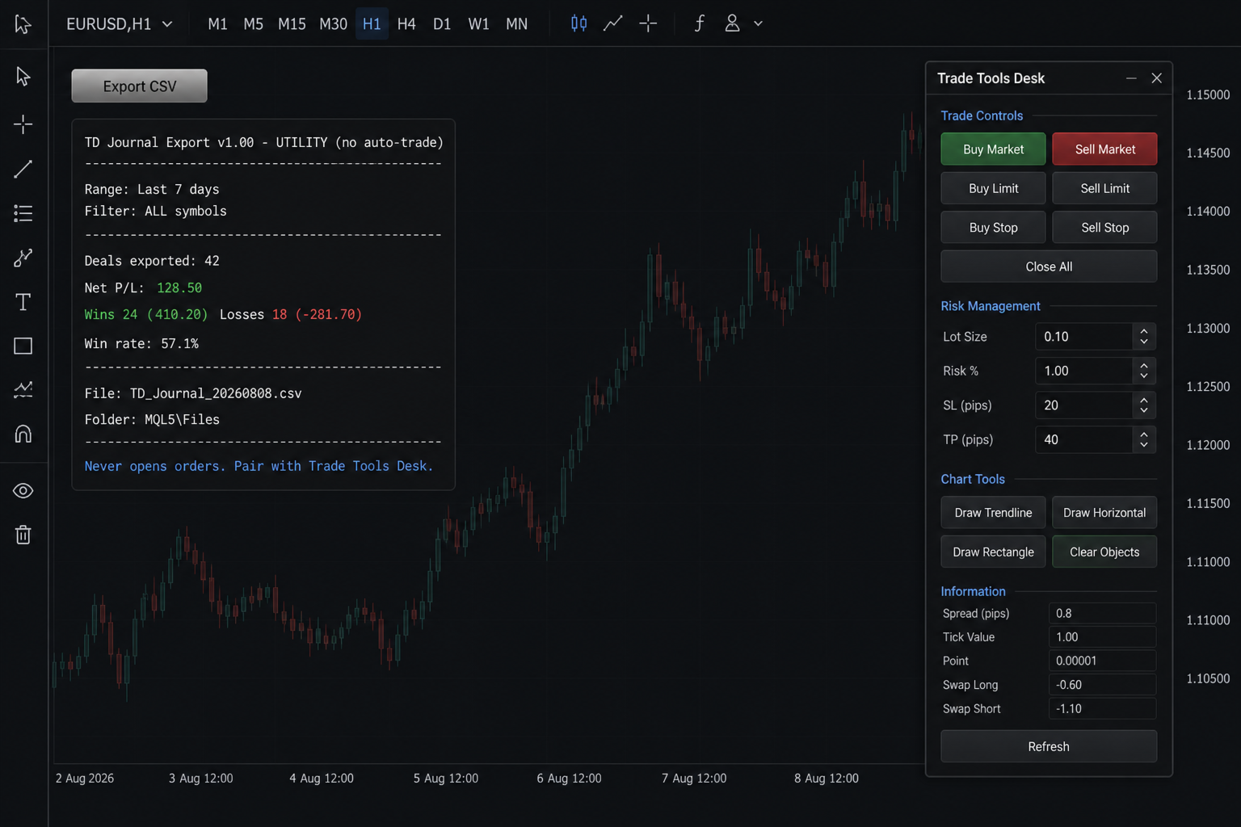Decrease Lot Size with down arrow
The image size is (1241, 827).
click(x=1144, y=343)
